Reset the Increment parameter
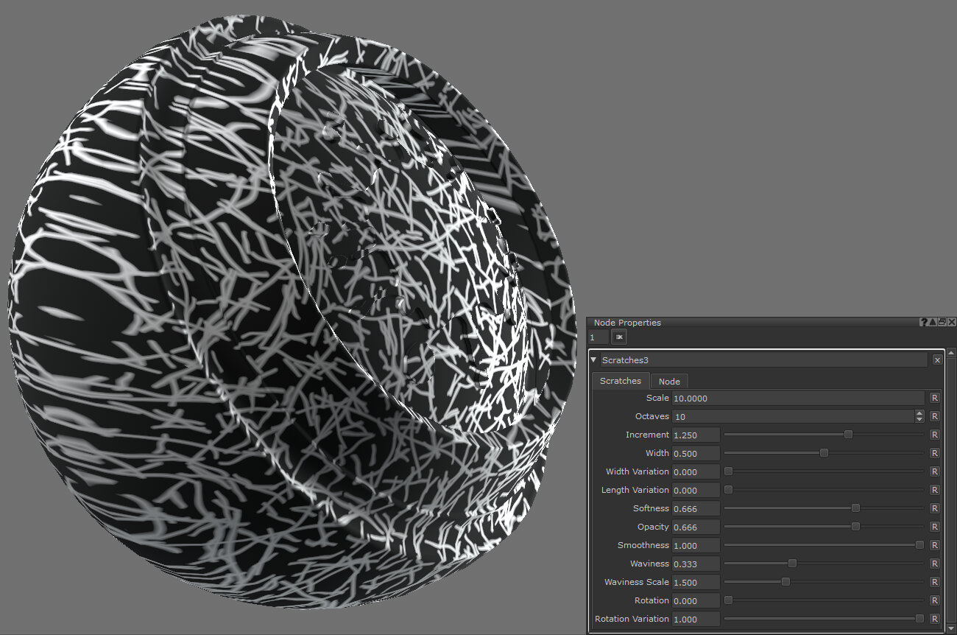 coord(935,435)
